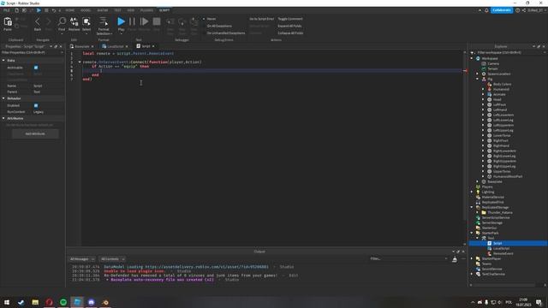Screen dimensions: 548x308
Task: Open the MODEL ribbon tab
Action: (x=86, y=10)
